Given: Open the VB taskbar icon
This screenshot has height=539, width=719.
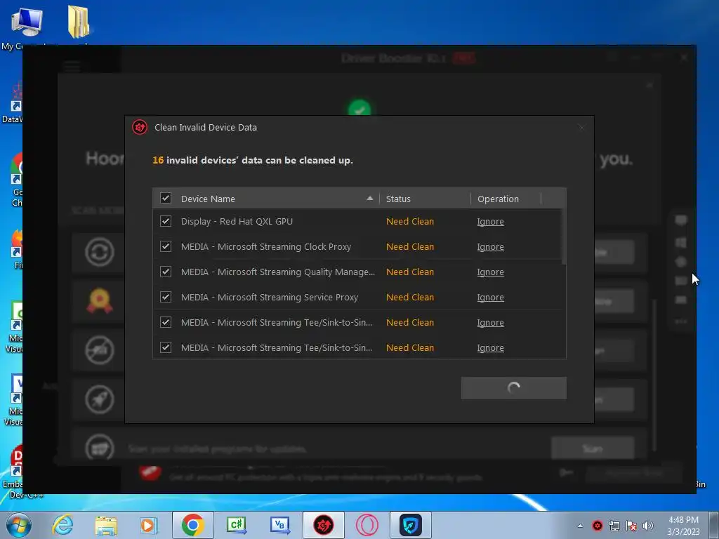Looking at the screenshot, I should tap(279, 525).
